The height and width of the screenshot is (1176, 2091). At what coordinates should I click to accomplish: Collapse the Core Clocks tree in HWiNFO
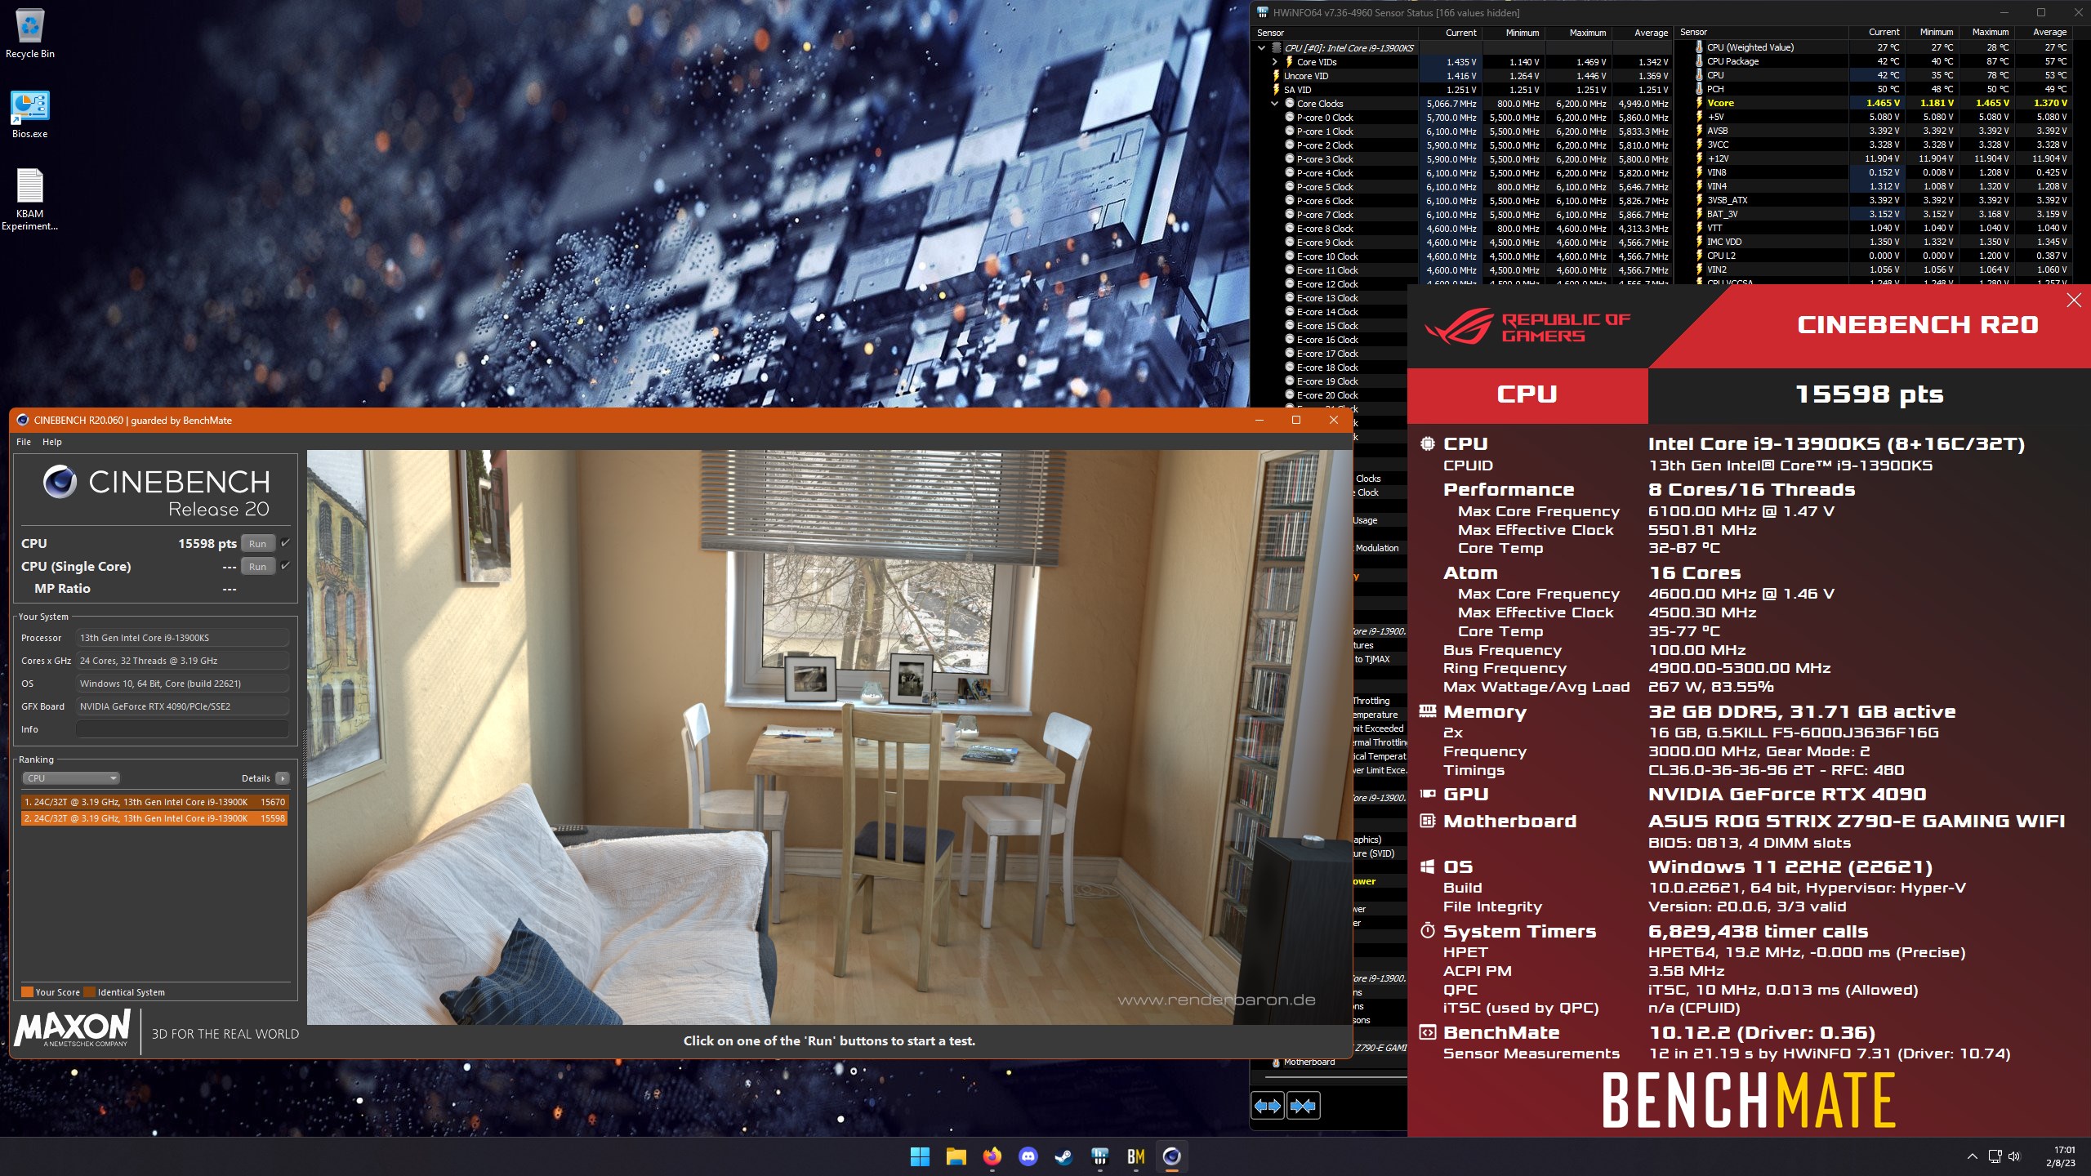tap(1274, 104)
